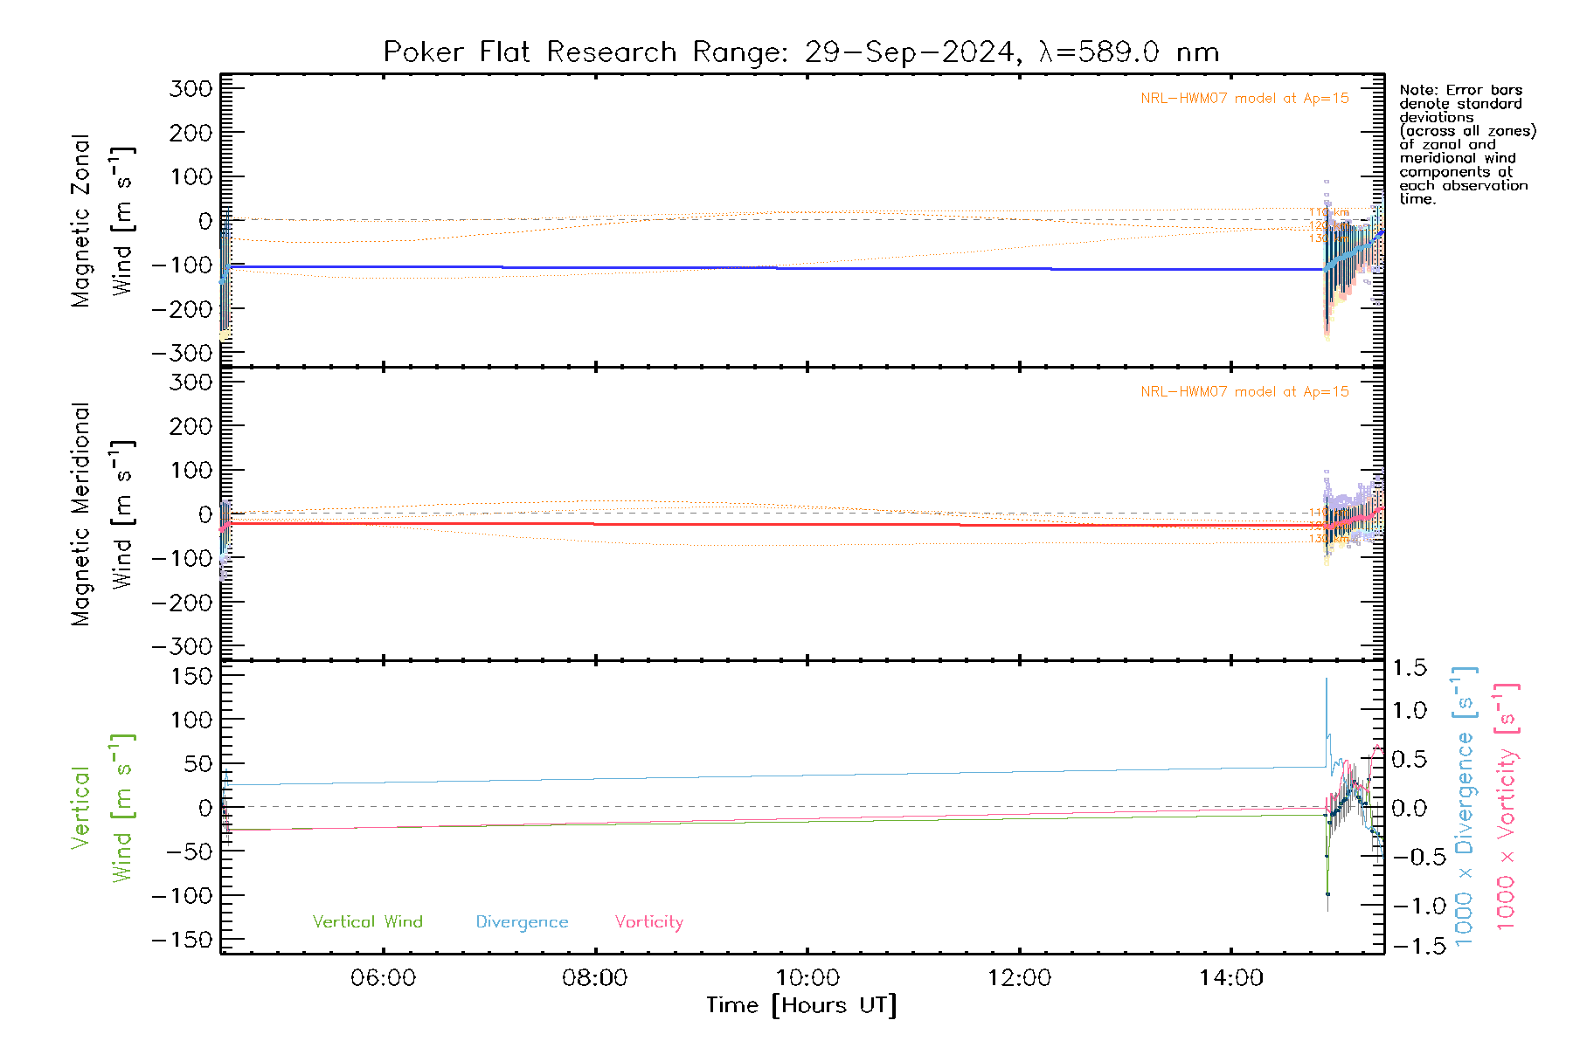The height and width of the screenshot is (1048, 1573).
Task: Click the 'Time [Hours UT]' axis label
Action: point(800,1005)
